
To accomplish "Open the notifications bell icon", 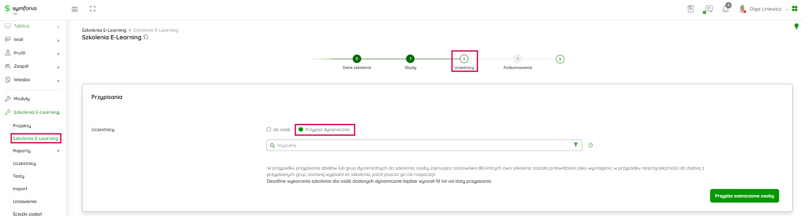I will [725, 9].
